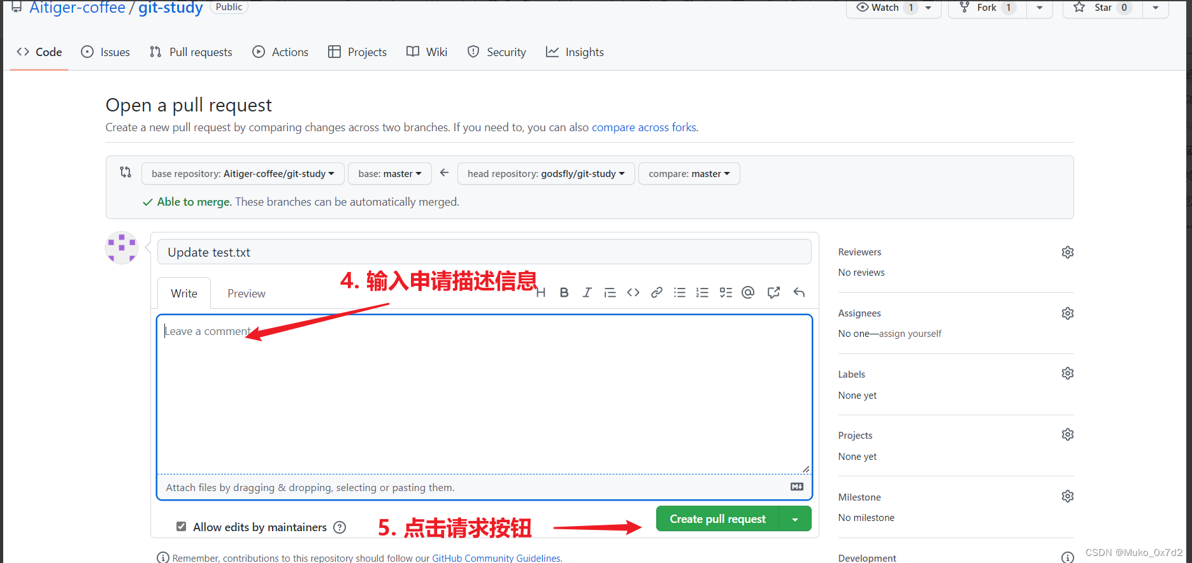Open the Watch notifications dropdown arrow
Image resolution: width=1192 pixels, height=563 pixels.
pos(928,8)
